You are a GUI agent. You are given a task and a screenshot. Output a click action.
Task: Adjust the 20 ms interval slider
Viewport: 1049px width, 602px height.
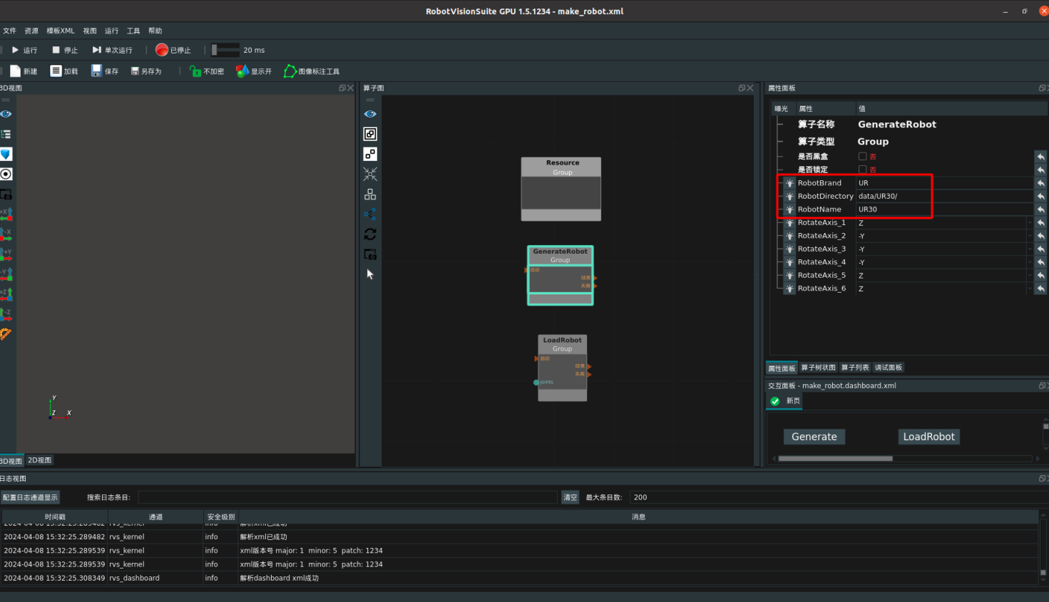225,50
